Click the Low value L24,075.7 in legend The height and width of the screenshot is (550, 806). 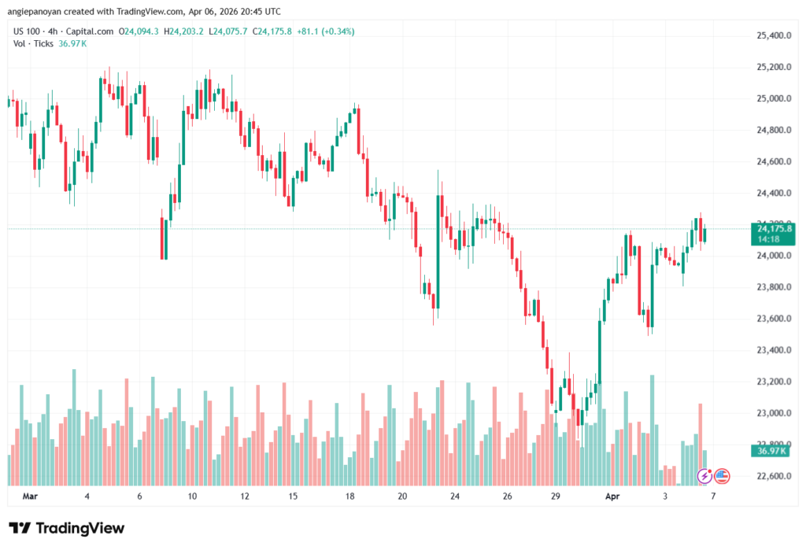coord(229,31)
